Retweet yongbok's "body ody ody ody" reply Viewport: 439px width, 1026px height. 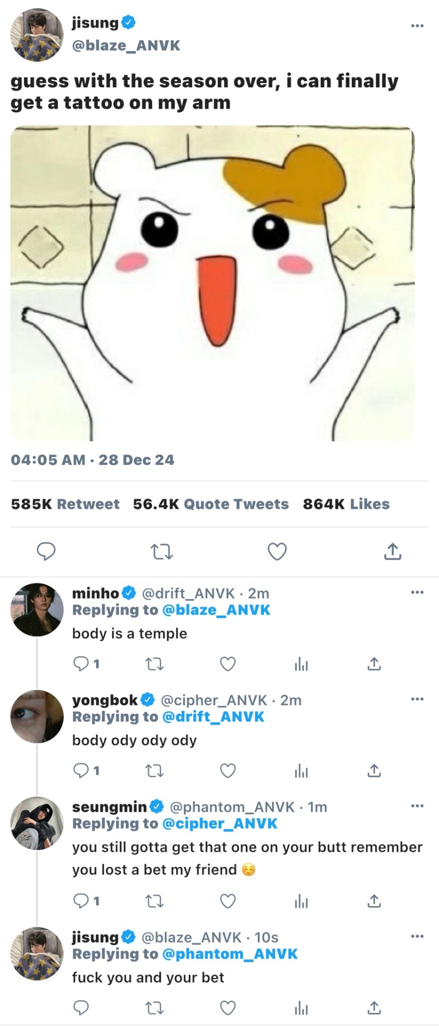154,771
